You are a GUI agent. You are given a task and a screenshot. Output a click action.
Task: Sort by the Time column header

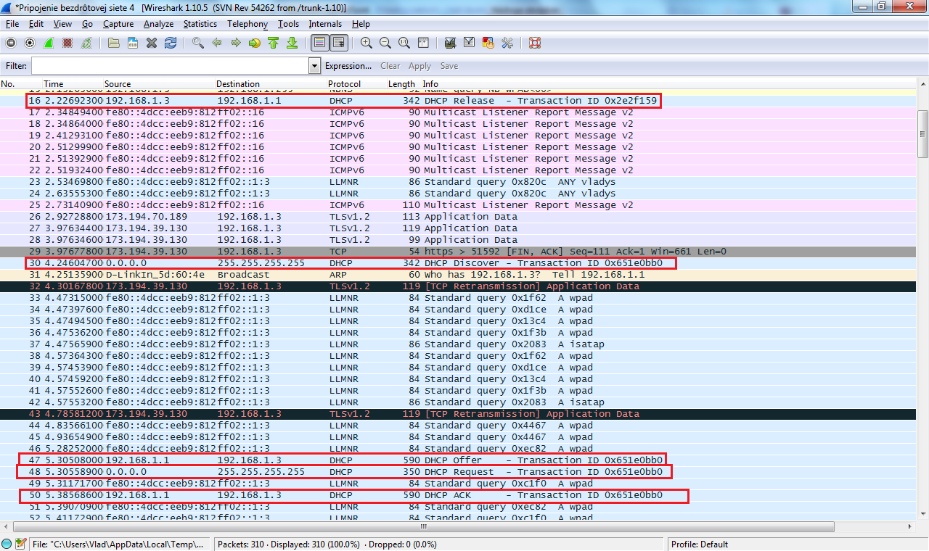click(x=54, y=84)
